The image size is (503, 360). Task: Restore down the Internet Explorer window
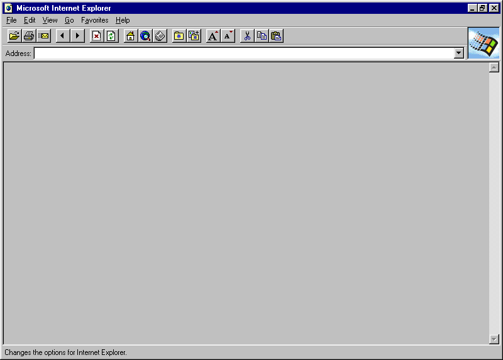[x=482, y=8]
